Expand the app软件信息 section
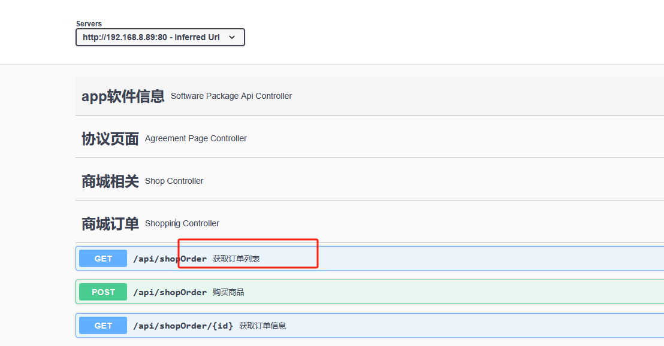Image resolution: width=664 pixels, height=346 pixels. coord(123,96)
